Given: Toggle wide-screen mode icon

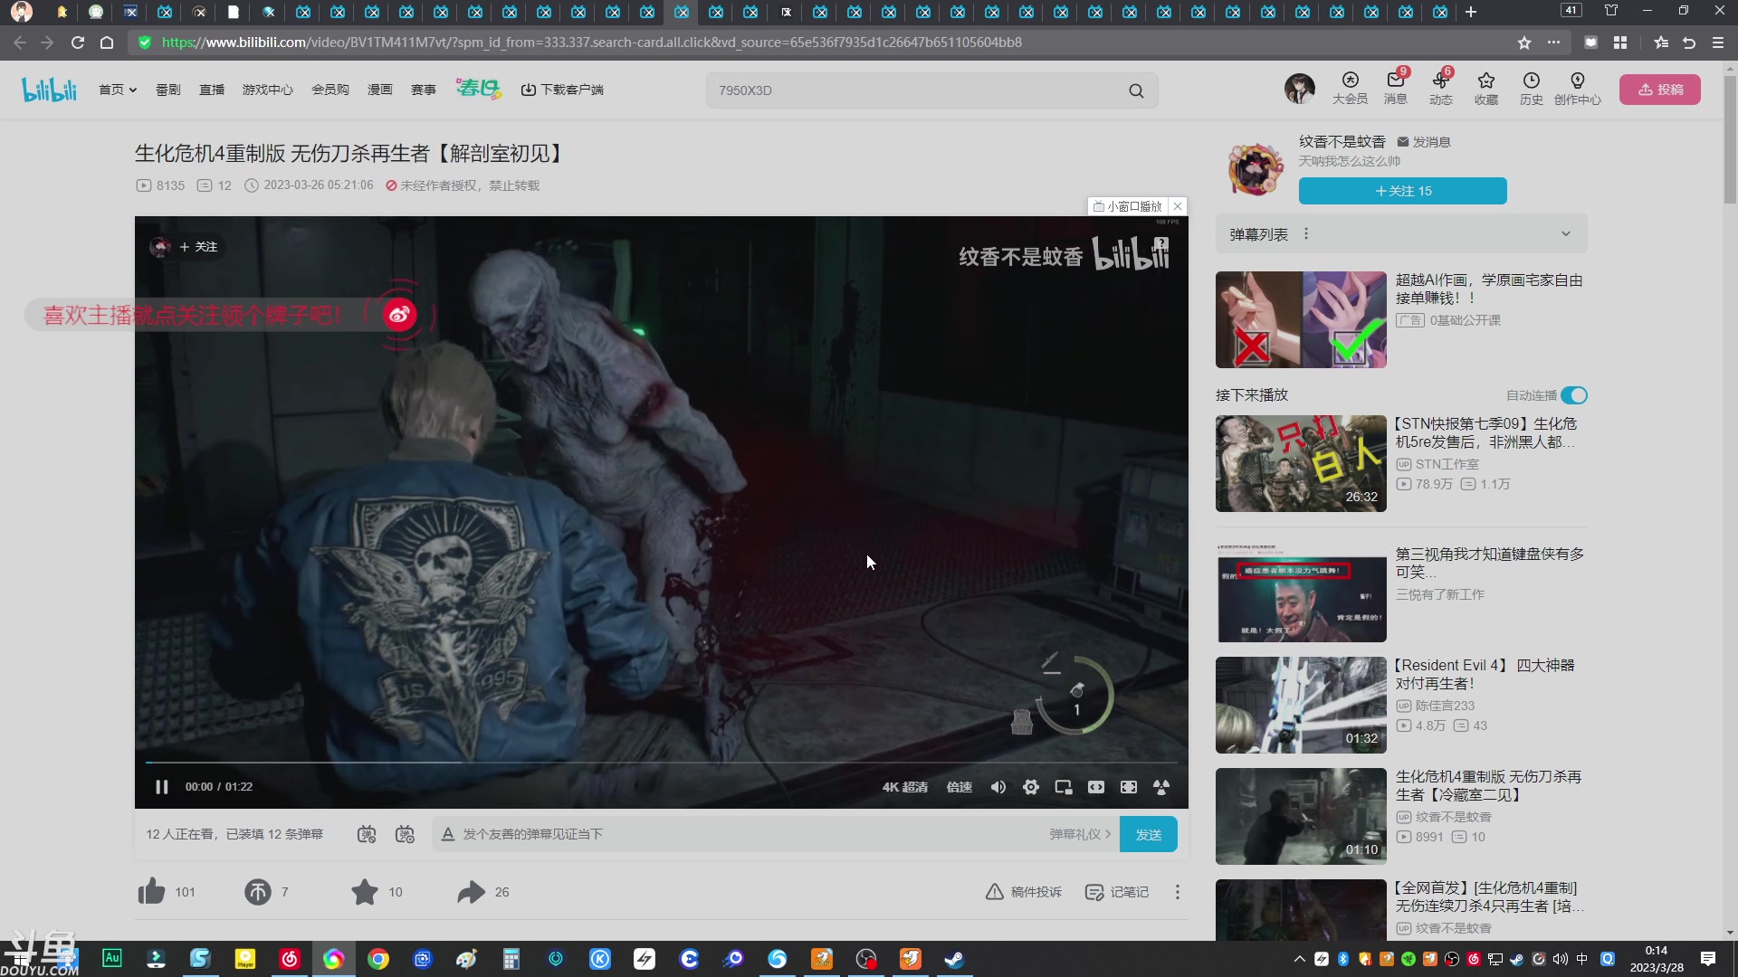Looking at the screenshot, I should 1095,787.
